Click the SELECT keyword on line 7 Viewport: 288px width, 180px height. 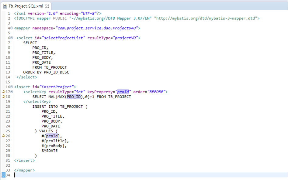(30, 43)
